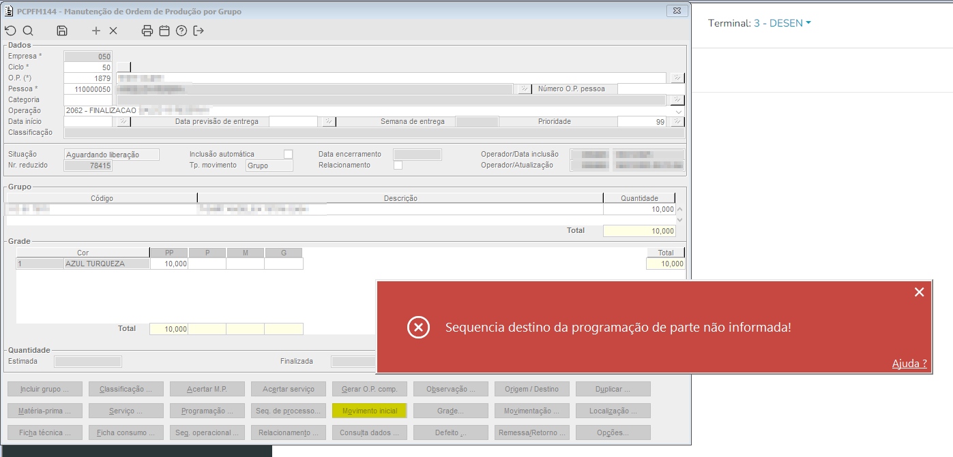This screenshot has width=953, height=457.
Task: Open the Ajuda ? link in the error popup
Action: tap(909, 364)
